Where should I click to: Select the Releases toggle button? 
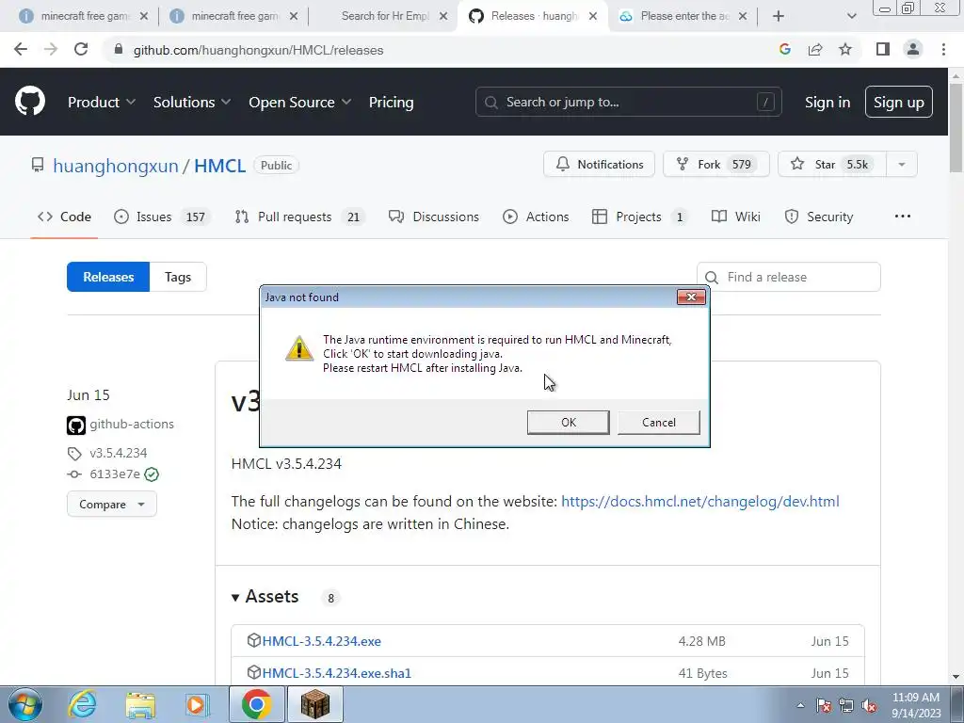pyautogui.click(x=108, y=277)
